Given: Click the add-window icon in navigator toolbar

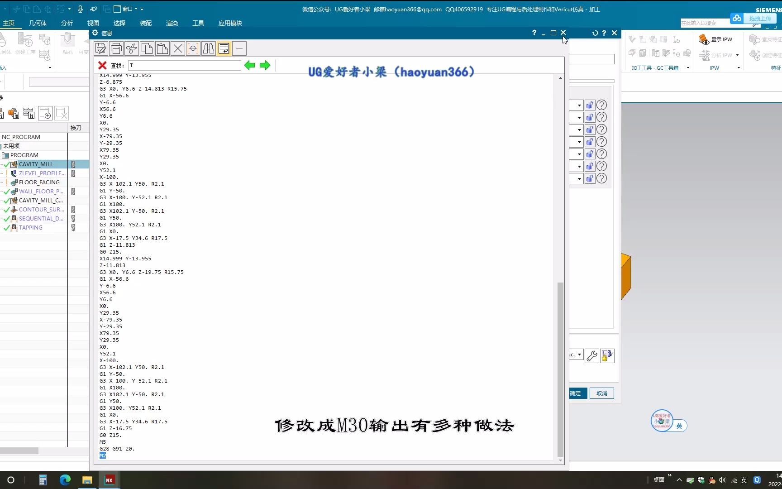Looking at the screenshot, I should [x=45, y=113].
